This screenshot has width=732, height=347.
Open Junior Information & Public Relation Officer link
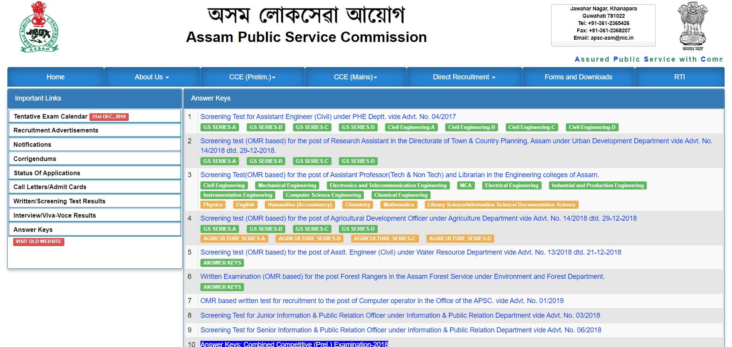pos(400,315)
